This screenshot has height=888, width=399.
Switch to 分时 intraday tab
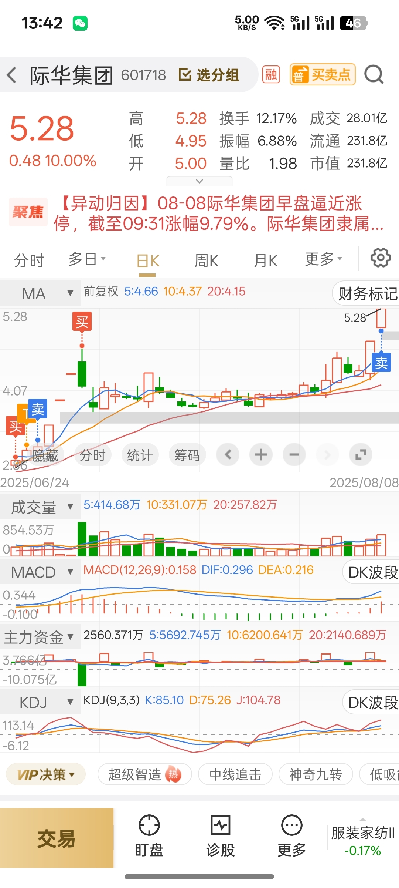coord(29,260)
